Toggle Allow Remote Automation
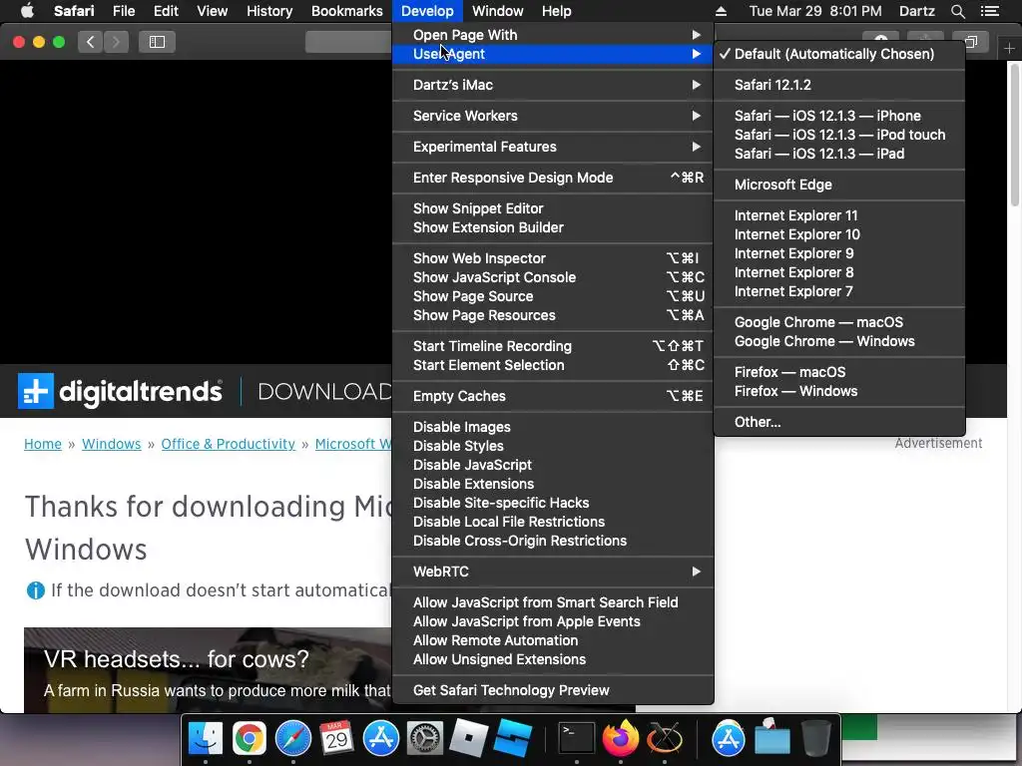This screenshot has width=1022, height=766. (553, 640)
